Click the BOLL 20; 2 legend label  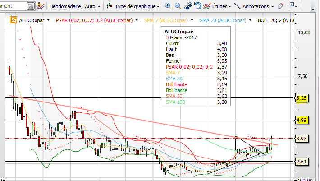pyautogui.click(x=276, y=20)
